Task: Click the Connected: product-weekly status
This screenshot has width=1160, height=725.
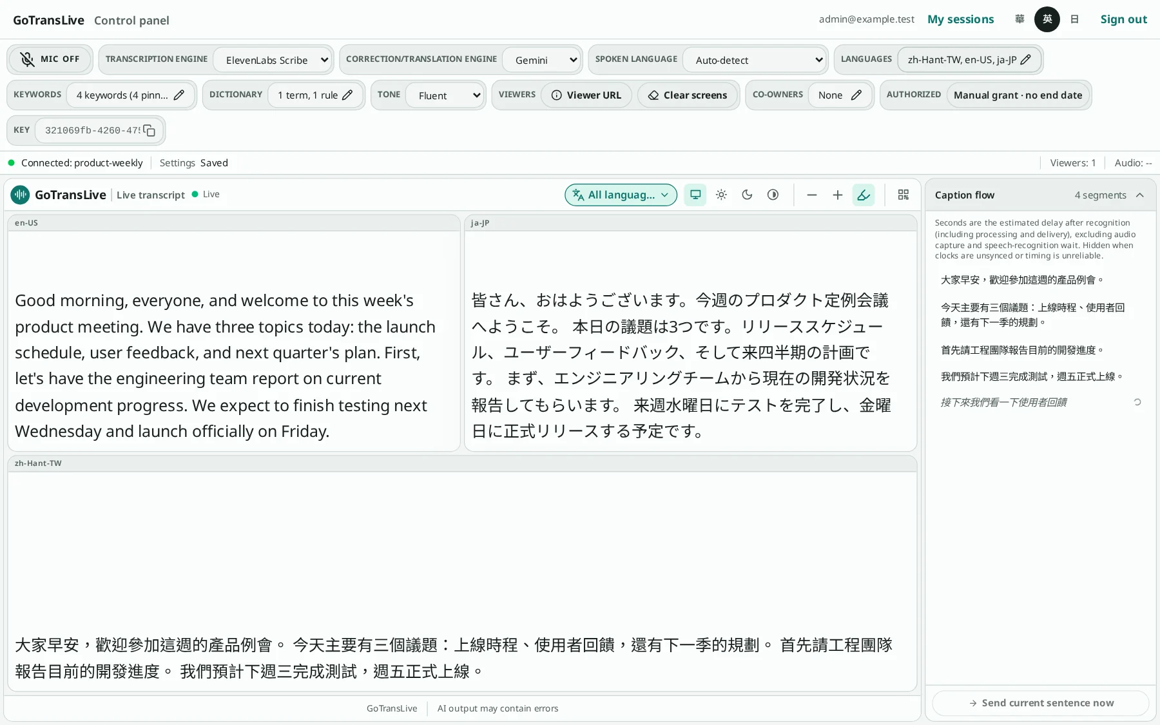Action: tap(82, 163)
